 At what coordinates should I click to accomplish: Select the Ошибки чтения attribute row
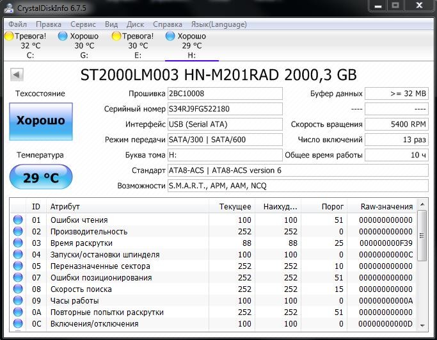click(213, 220)
